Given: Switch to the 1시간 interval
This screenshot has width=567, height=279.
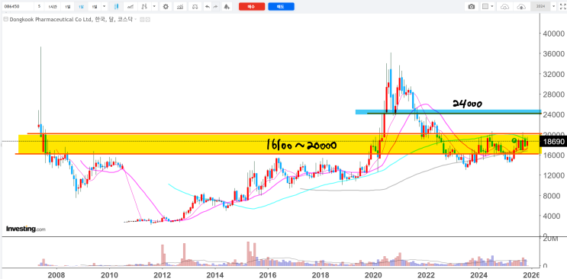Looking at the screenshot, I should 53,7.
